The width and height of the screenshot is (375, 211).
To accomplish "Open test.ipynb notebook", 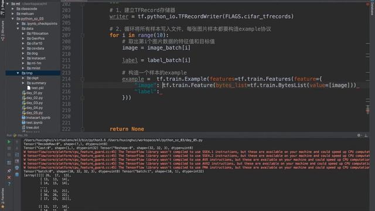I will tap(32, 122).
